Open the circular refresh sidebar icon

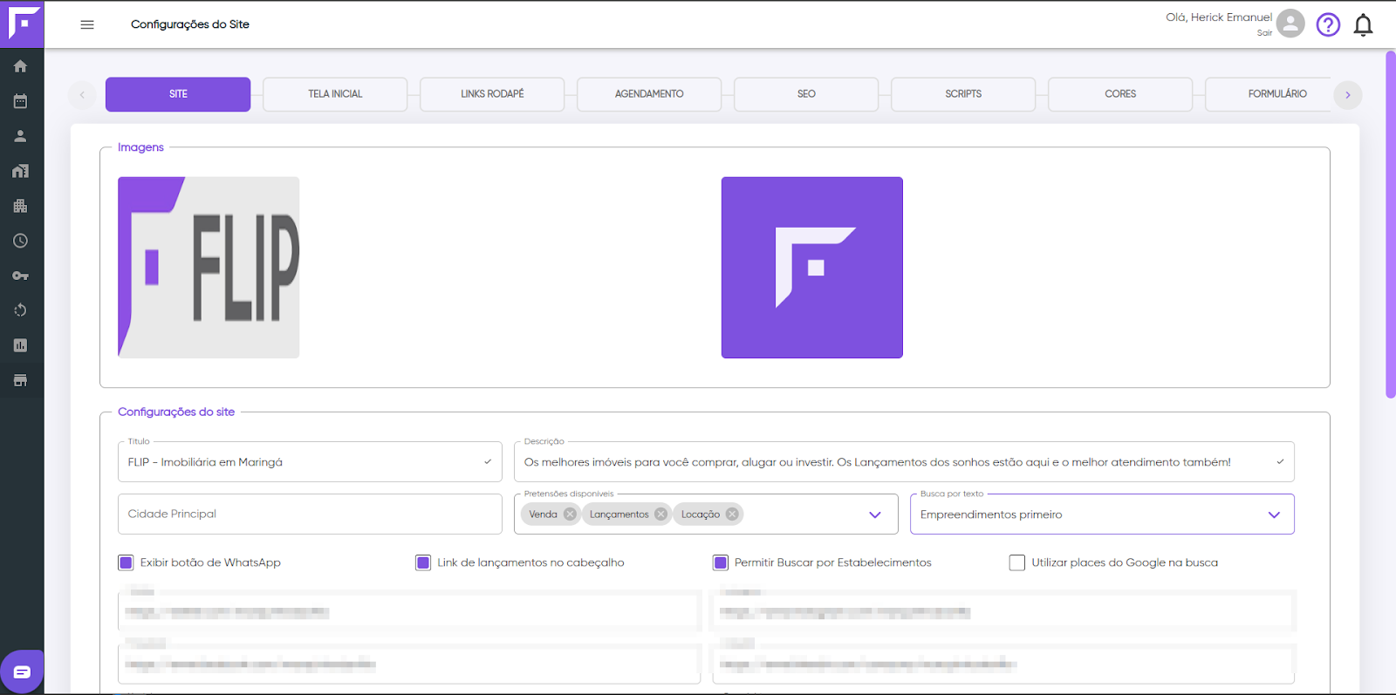point(20,310)
